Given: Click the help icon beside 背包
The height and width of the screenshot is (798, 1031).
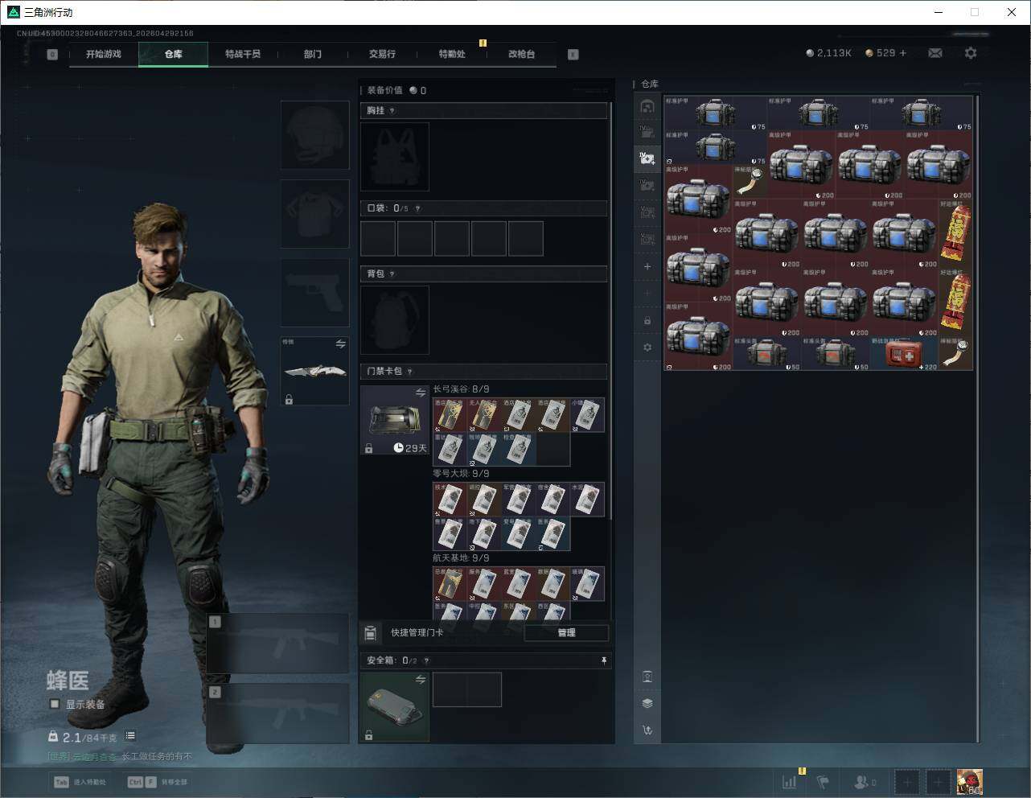Looking at the screenshot, I should click(x=392, y=274).
